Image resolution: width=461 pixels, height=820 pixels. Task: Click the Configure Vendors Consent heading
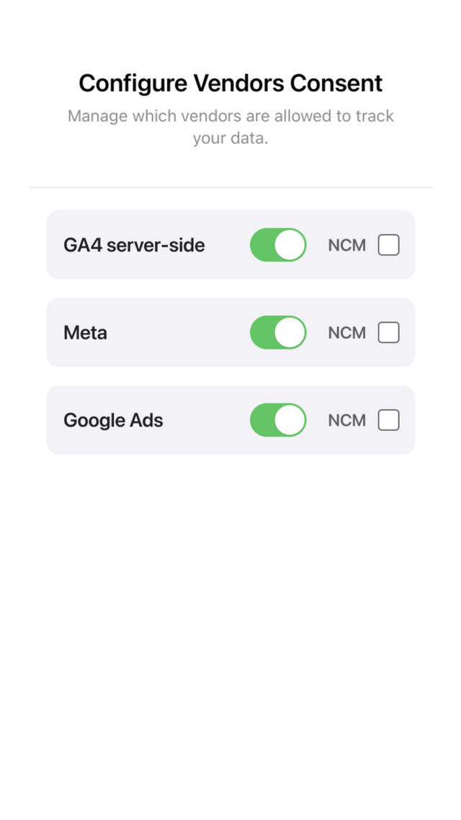(x=230, y=83)
